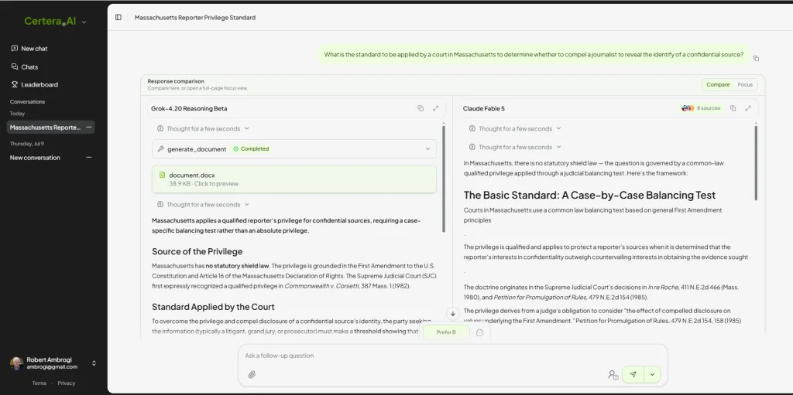Open the person help icon in composer
The image size is (793, 395).
(613, 374)
